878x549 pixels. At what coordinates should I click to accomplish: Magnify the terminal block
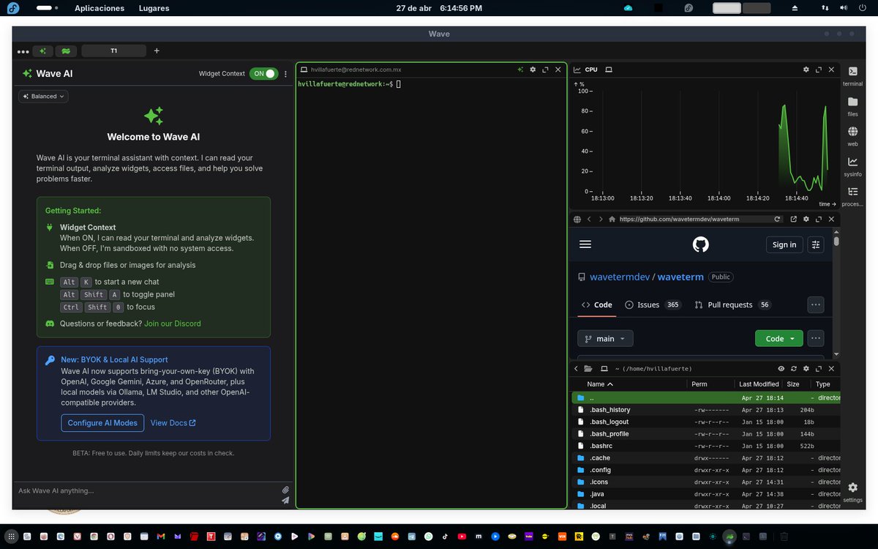click(545, 70)
